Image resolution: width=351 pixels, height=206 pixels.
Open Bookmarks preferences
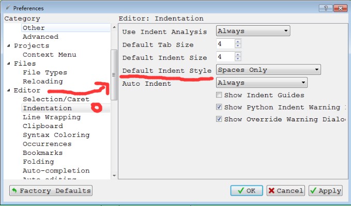[43, 153]
